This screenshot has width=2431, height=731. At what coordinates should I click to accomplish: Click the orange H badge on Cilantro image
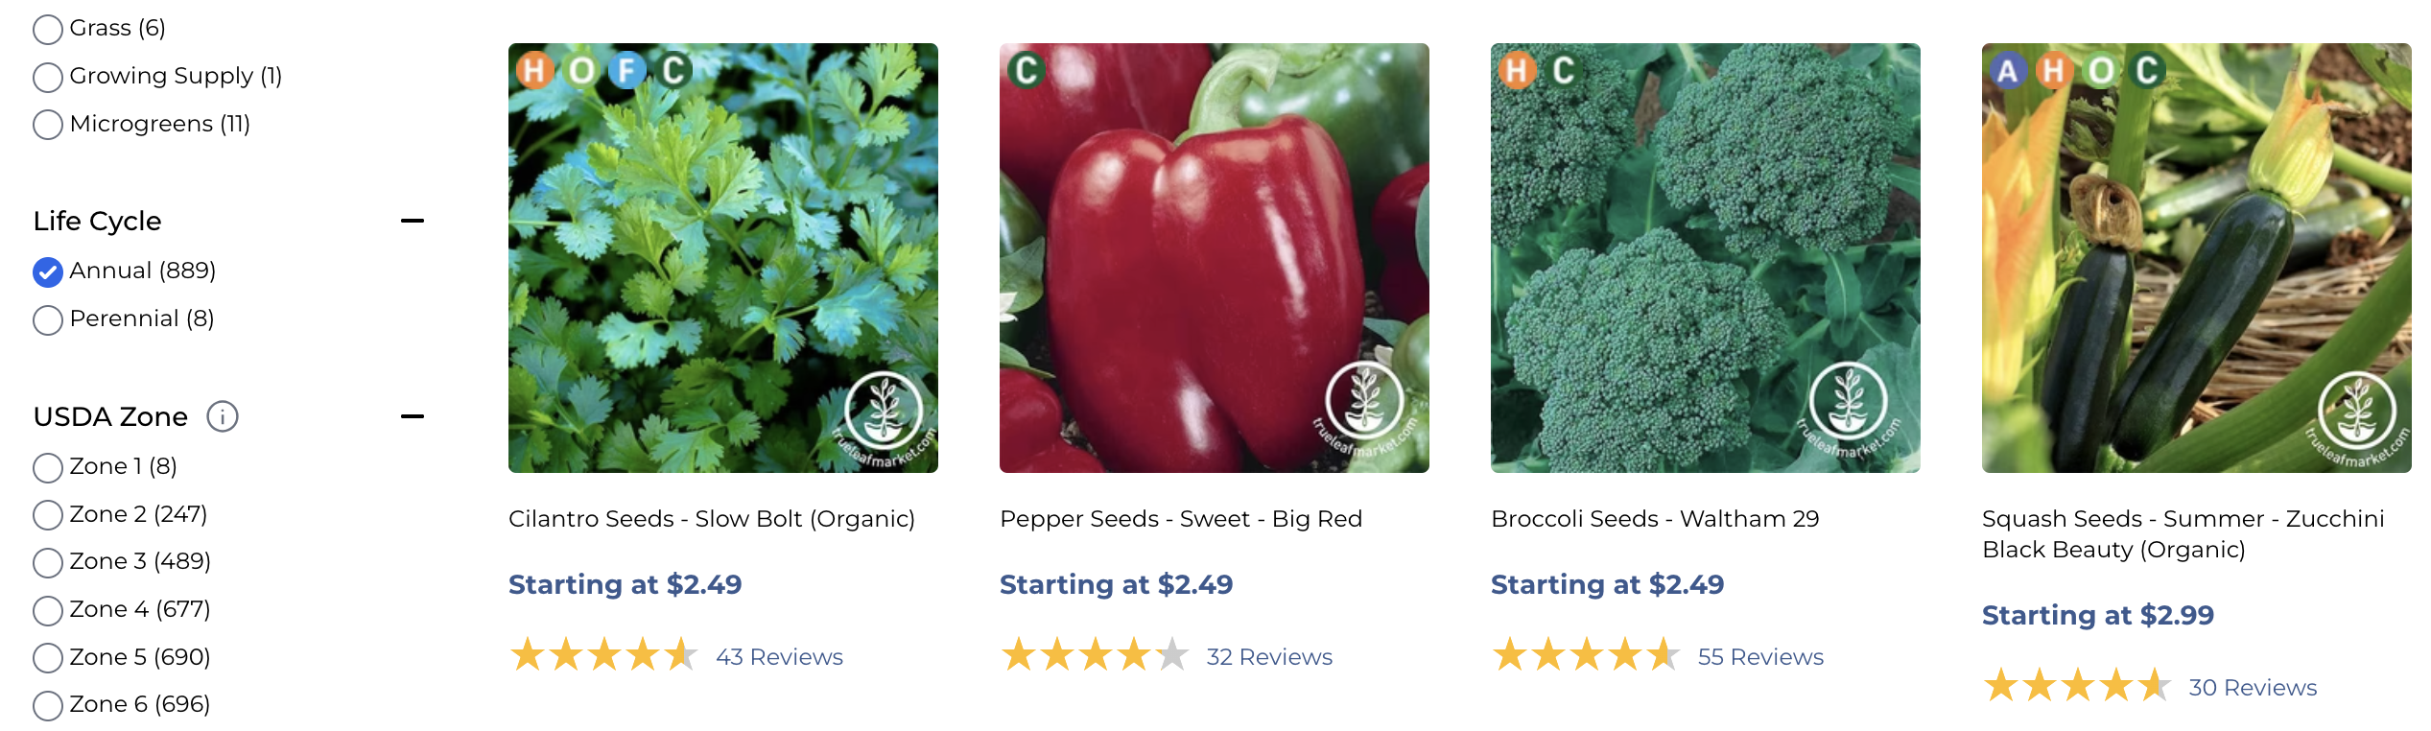pyautogui.click(x=534, y=70)
